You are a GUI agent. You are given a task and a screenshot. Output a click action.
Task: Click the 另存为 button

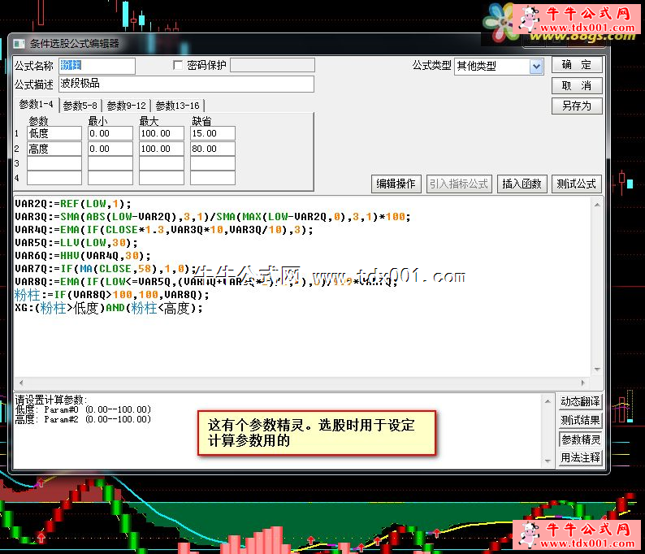(x=577, y=106)
